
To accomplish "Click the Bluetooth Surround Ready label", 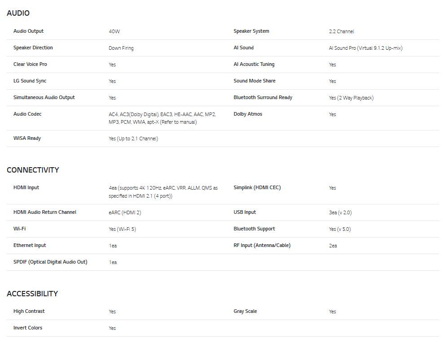I will (x=263, y=98).
